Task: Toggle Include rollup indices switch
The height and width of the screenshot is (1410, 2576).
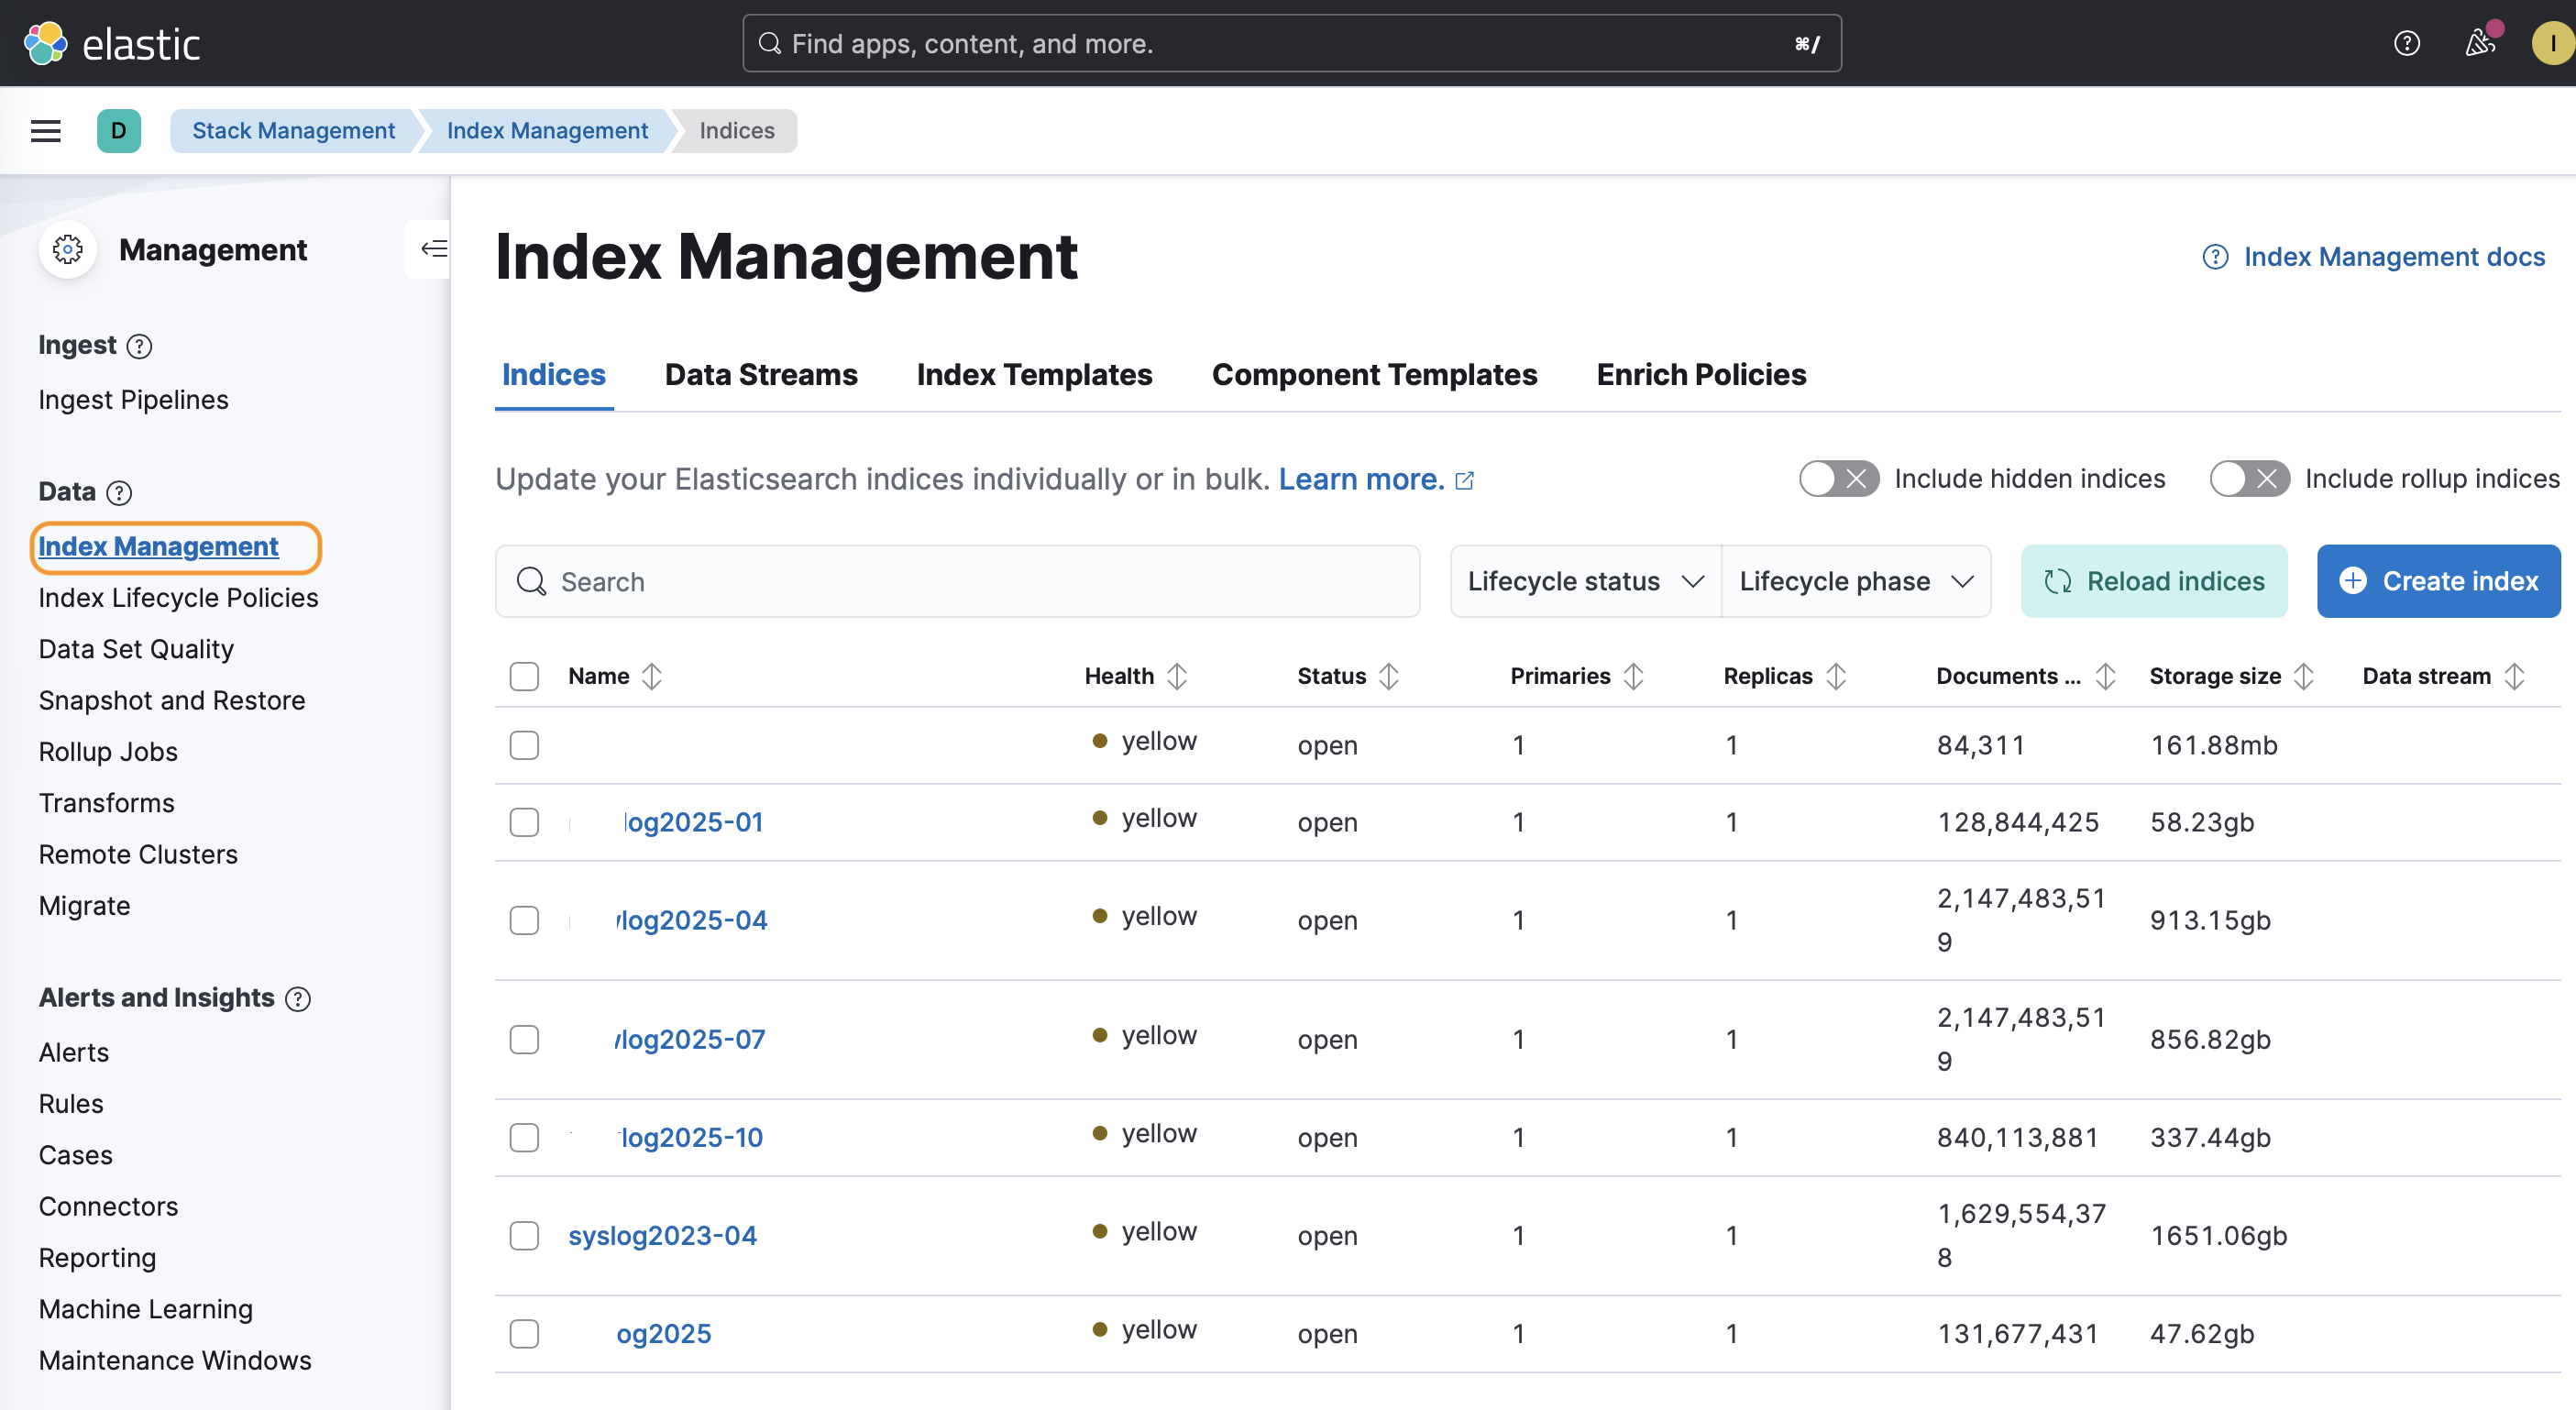Action: pyautogui.click(x=2249, y=479)
